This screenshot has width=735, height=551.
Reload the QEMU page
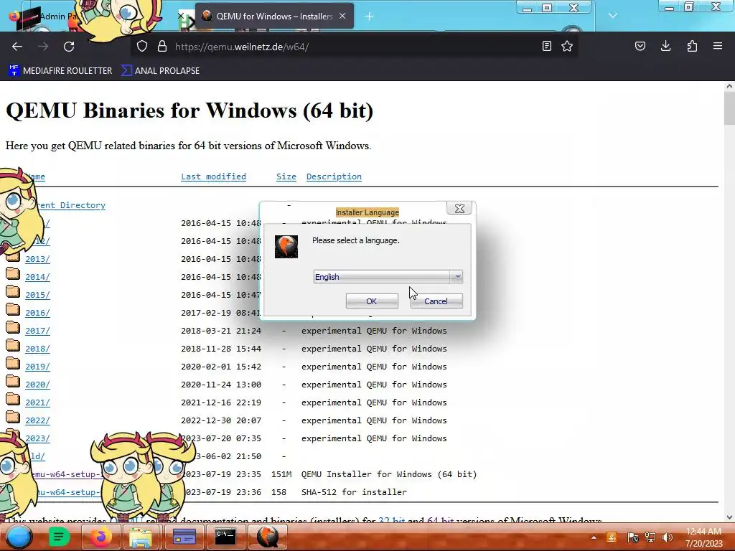[x=69, y=47]
